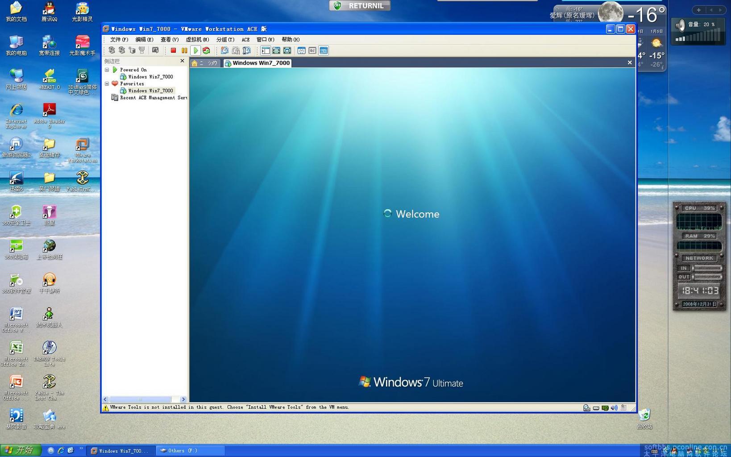731x457 pixels.
Task: Click the green Power On play button
Action: [x=195, y=50]
